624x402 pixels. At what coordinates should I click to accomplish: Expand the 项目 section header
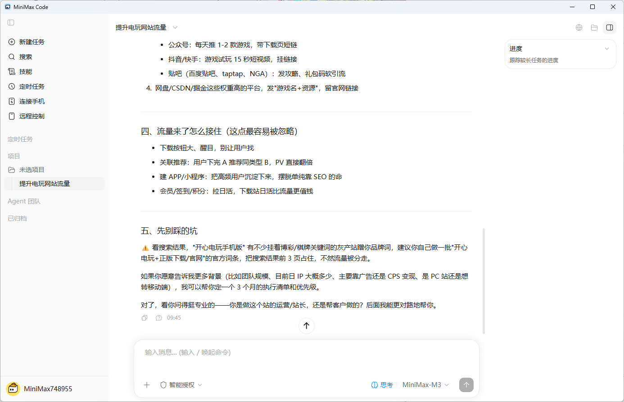[x=14, y=156]
